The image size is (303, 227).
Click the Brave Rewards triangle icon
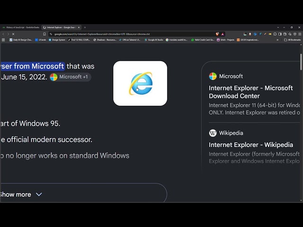[x=223, y=34]
